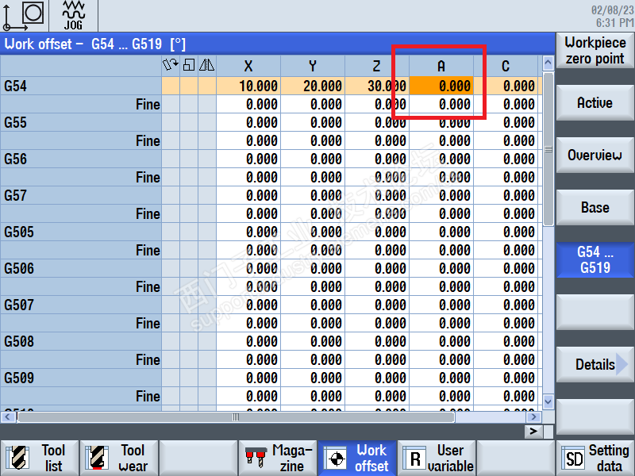635x476 pixels.
Task: Select the G54 Y value 20.000
Action: click(x=313, y=86)
